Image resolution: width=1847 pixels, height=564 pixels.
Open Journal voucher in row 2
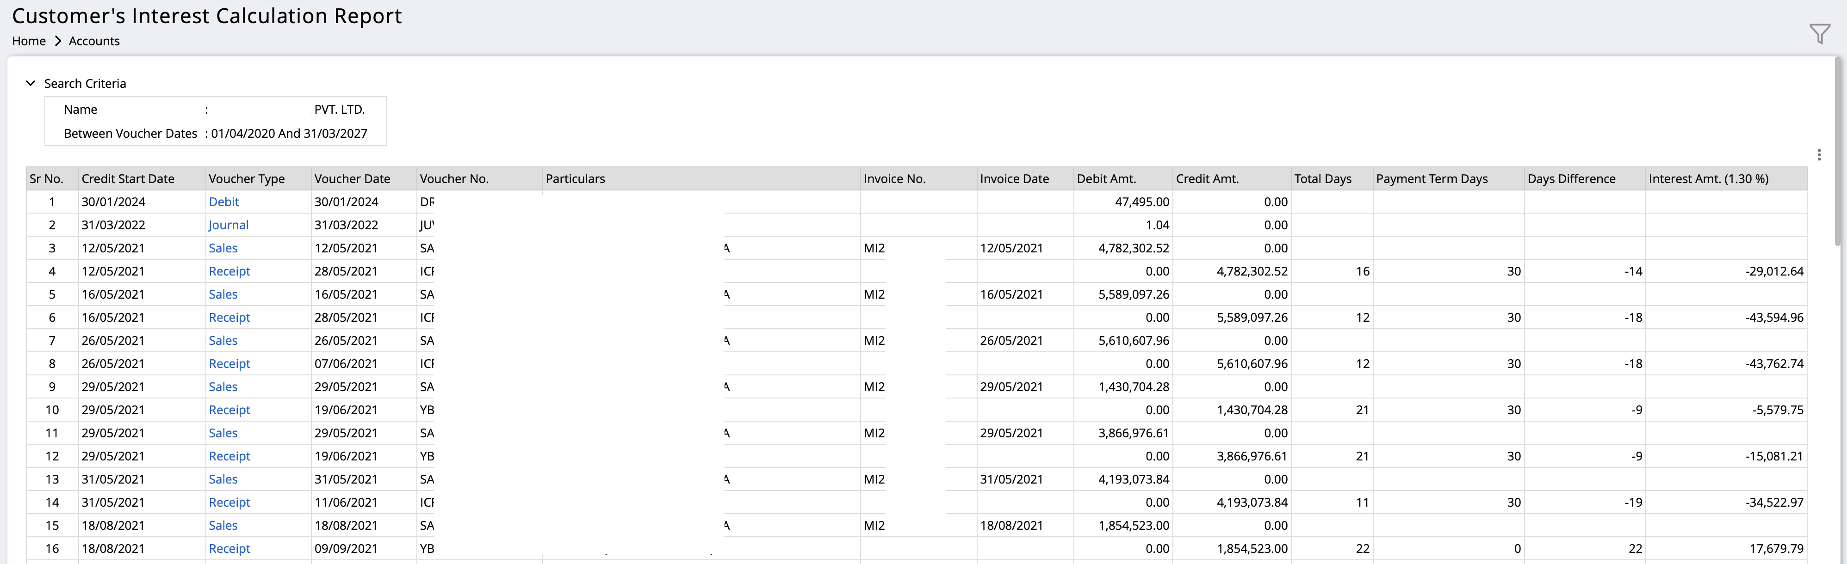(x=229, y=225)
